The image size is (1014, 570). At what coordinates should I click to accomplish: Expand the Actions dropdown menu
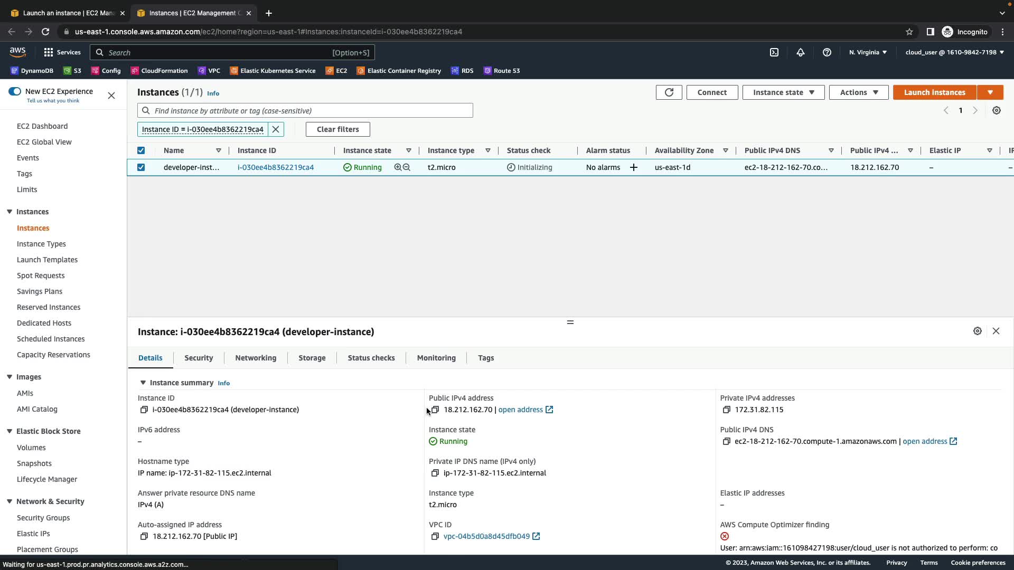(x=858, y=92)
